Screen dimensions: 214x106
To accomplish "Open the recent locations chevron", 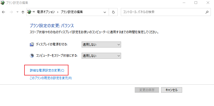I will [x=17, y=12].
